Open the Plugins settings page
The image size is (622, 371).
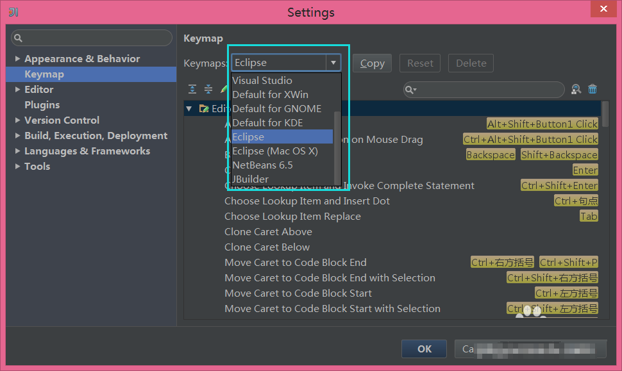[42, 104]
